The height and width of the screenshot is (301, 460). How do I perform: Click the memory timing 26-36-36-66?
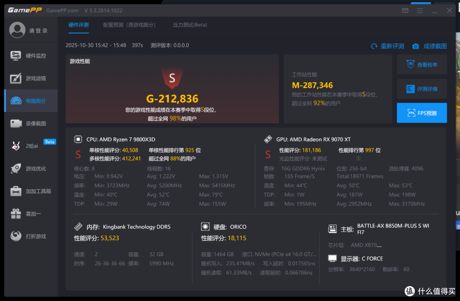click(110, 264)
